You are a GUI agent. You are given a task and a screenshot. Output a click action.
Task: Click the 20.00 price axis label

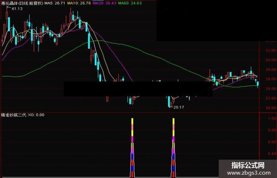click(x=271, y=108)
